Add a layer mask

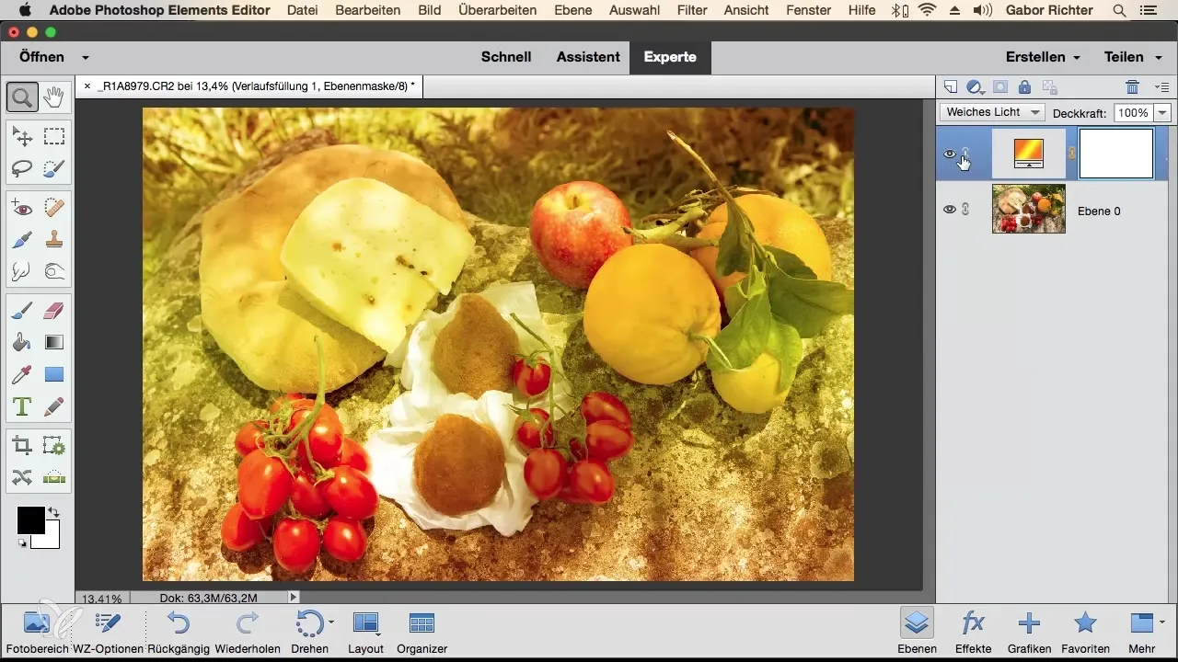click(1000, 87)
